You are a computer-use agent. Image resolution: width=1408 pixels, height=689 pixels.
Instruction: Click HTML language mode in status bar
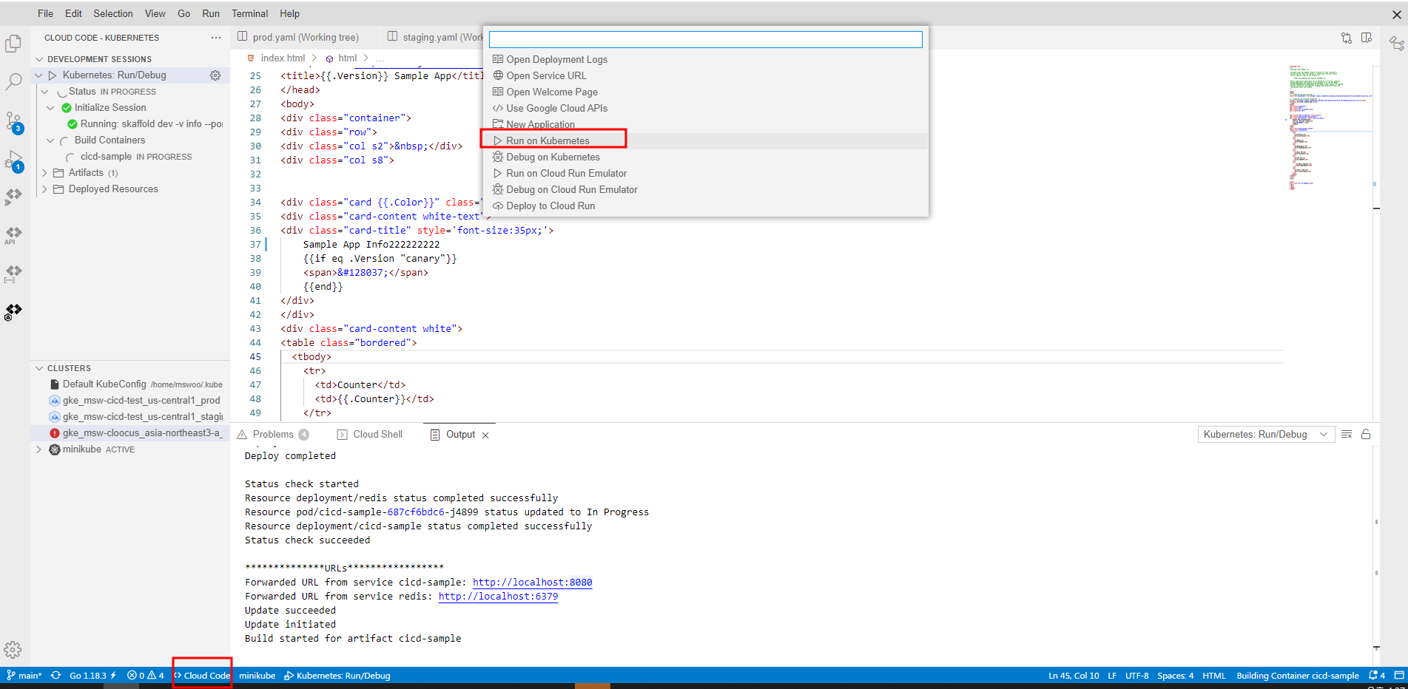[x=1213, y=676]
